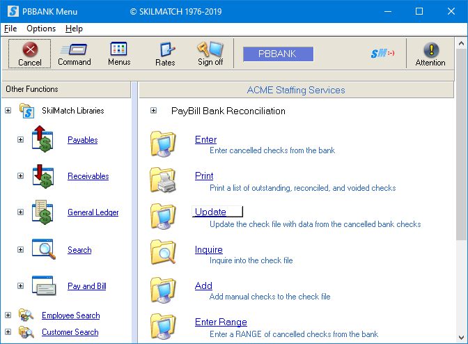Expand the Employee Search tree node
Screen dimensions: 468x344
pos(8,315)
